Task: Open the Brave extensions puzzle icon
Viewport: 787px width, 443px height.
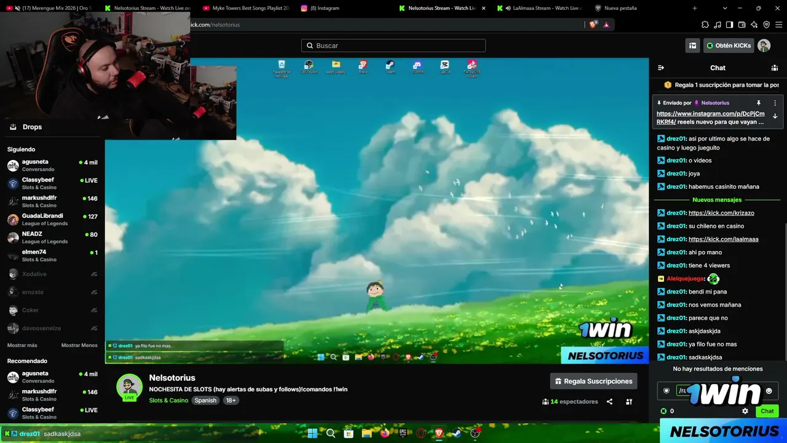Action: [x=705, y=25]
